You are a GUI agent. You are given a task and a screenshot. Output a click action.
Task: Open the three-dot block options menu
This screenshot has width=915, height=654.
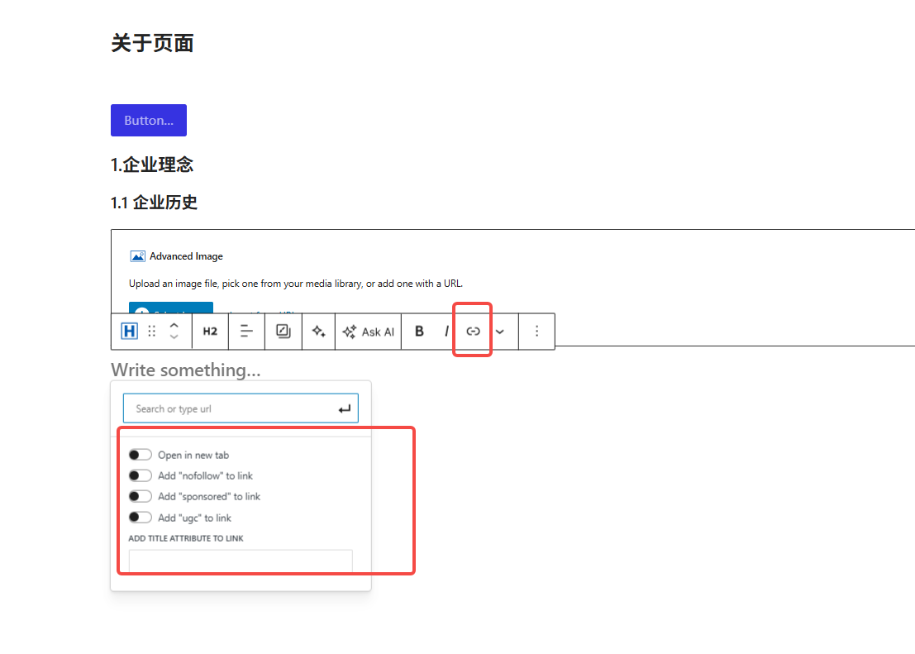536,331
